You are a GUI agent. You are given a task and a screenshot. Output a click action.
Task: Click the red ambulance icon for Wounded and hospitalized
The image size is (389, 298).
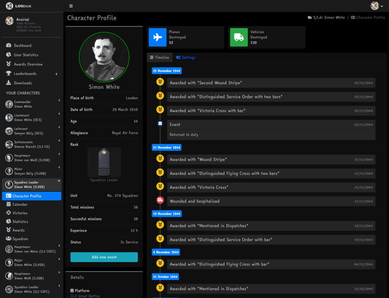160,200
